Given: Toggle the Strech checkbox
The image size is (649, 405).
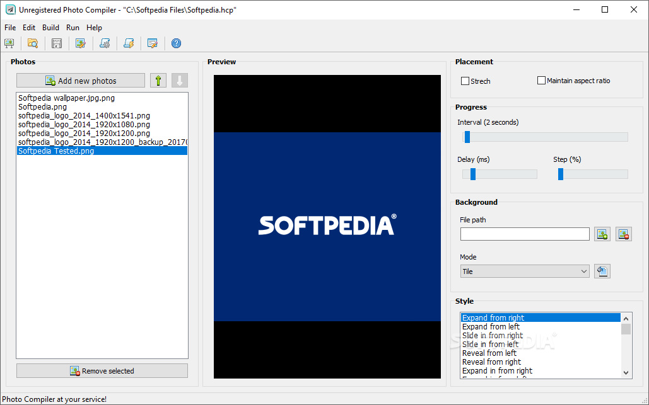Looking at the screenshot, I should click(465, 81).
